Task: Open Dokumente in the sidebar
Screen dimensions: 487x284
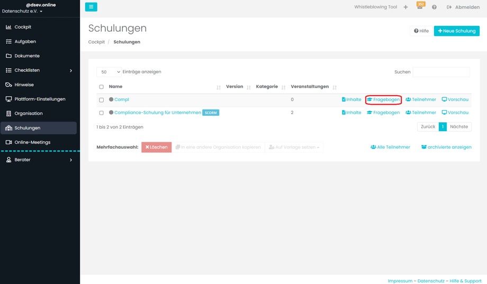Action: [x=39, y=56]
